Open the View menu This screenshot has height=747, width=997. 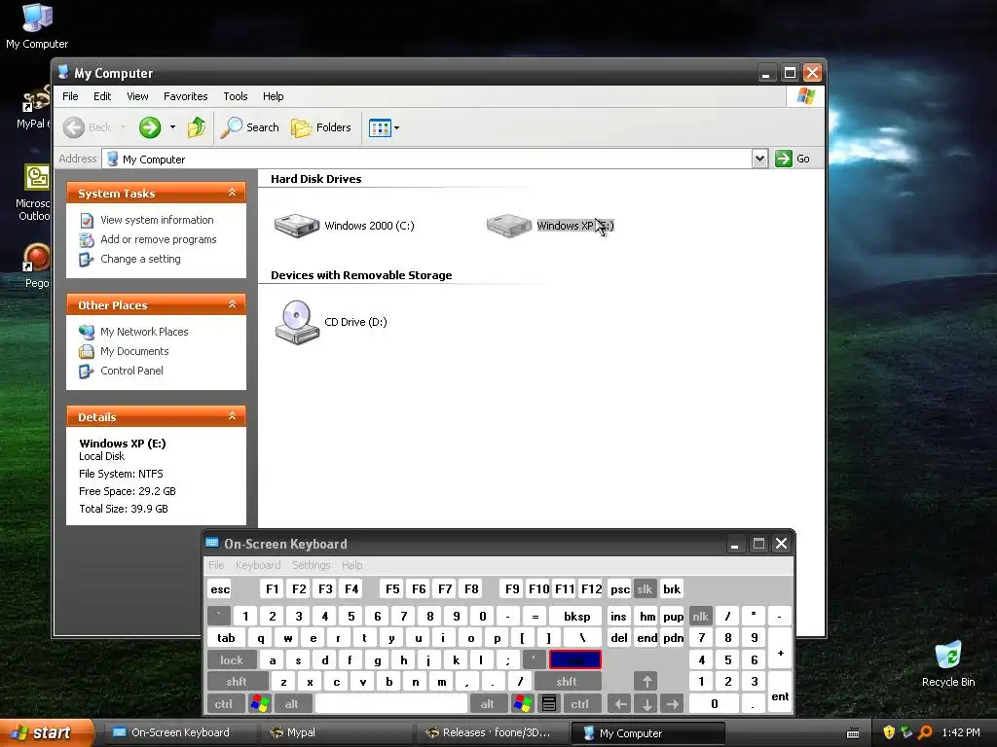pos(137,96)
